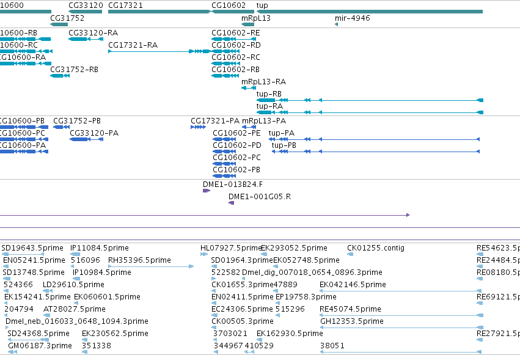Click EST GH12353.5prime

[x=352, y=322]
